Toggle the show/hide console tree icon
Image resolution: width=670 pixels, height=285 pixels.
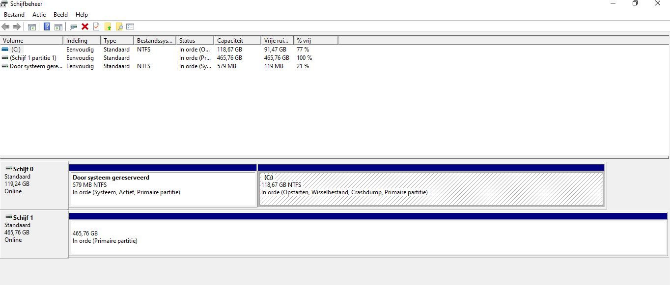pyautogui.click(x=32, y=26)
